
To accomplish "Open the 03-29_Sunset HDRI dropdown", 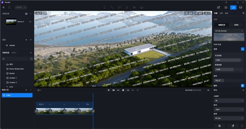I will point(229,31).
